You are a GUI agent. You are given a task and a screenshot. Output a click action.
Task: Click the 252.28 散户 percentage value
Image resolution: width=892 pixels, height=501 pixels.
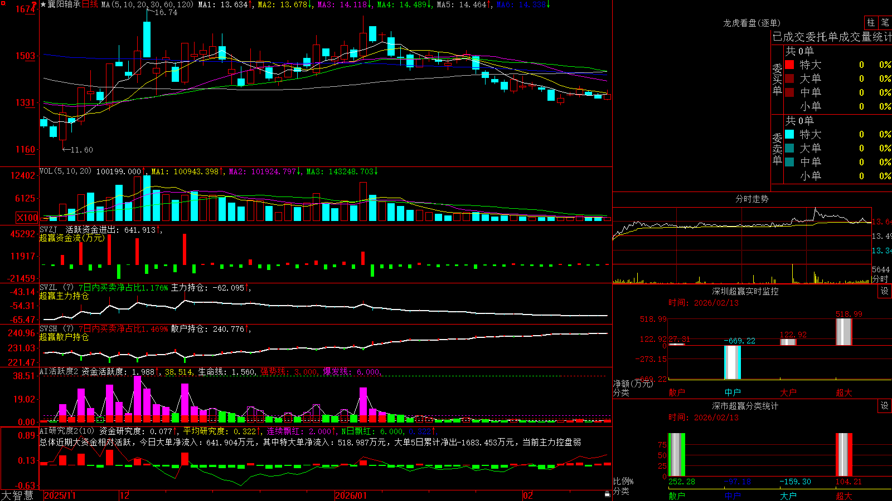[x=682, y=482]
